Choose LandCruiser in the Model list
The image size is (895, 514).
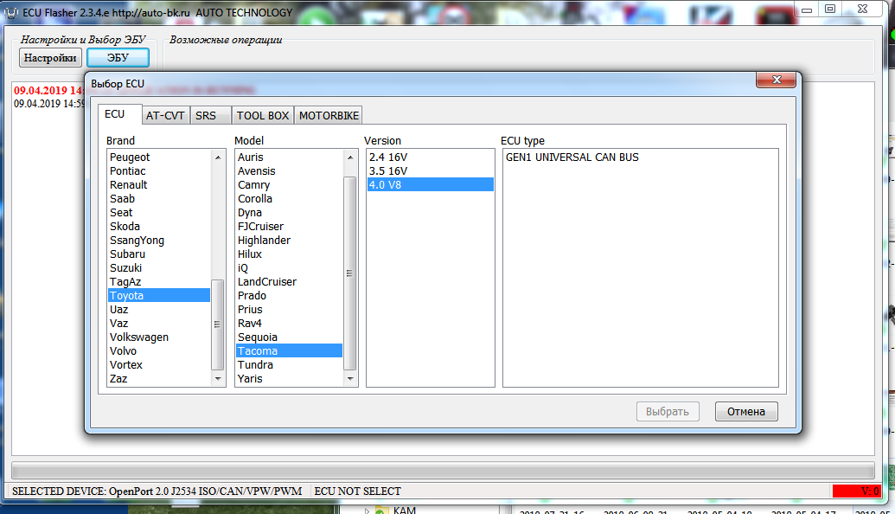[290, 281]
